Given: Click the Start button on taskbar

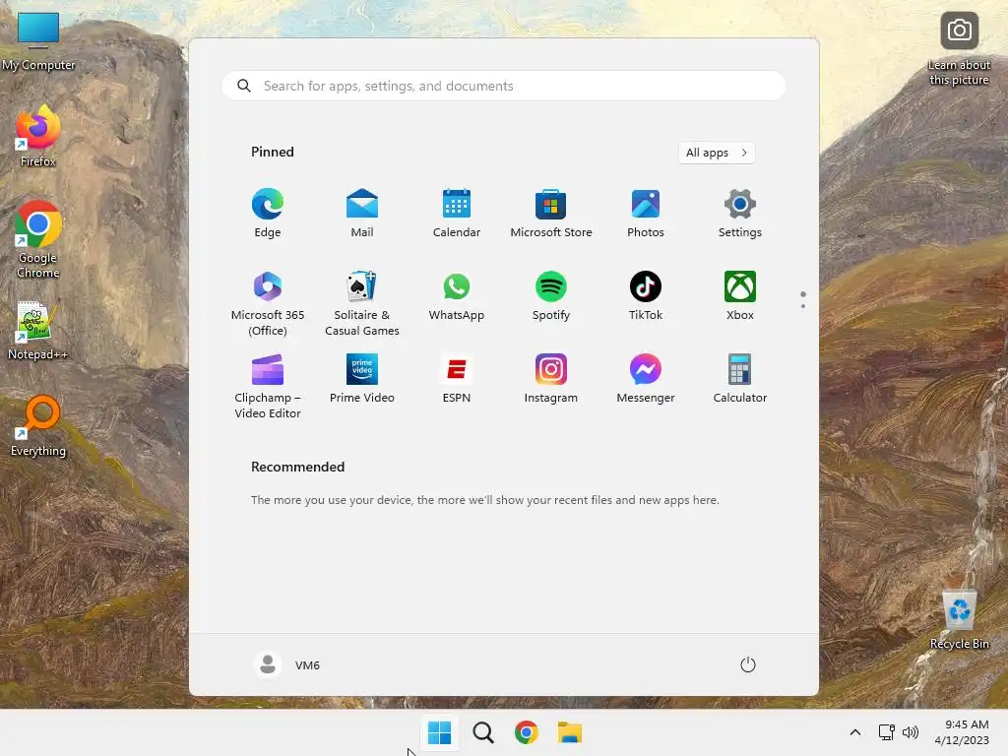Looking at the screenshot, I should pyautogui.click(x=440, y=732).
